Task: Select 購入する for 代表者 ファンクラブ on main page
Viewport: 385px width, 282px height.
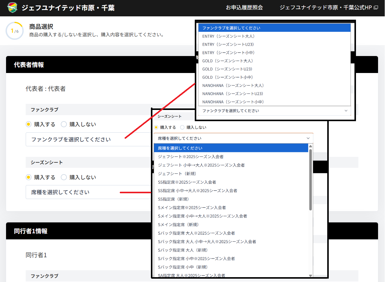Action: tap(29, 124)
